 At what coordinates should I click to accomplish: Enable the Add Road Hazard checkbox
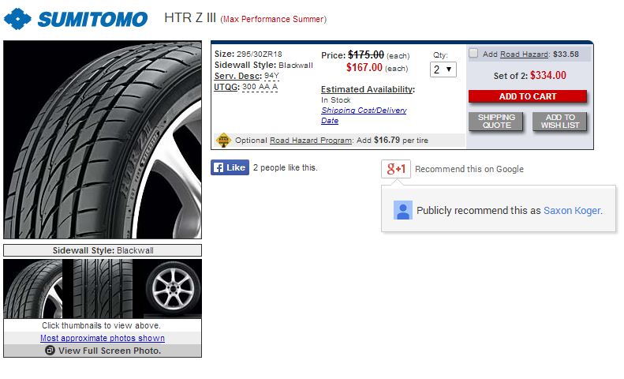[473, 54]
